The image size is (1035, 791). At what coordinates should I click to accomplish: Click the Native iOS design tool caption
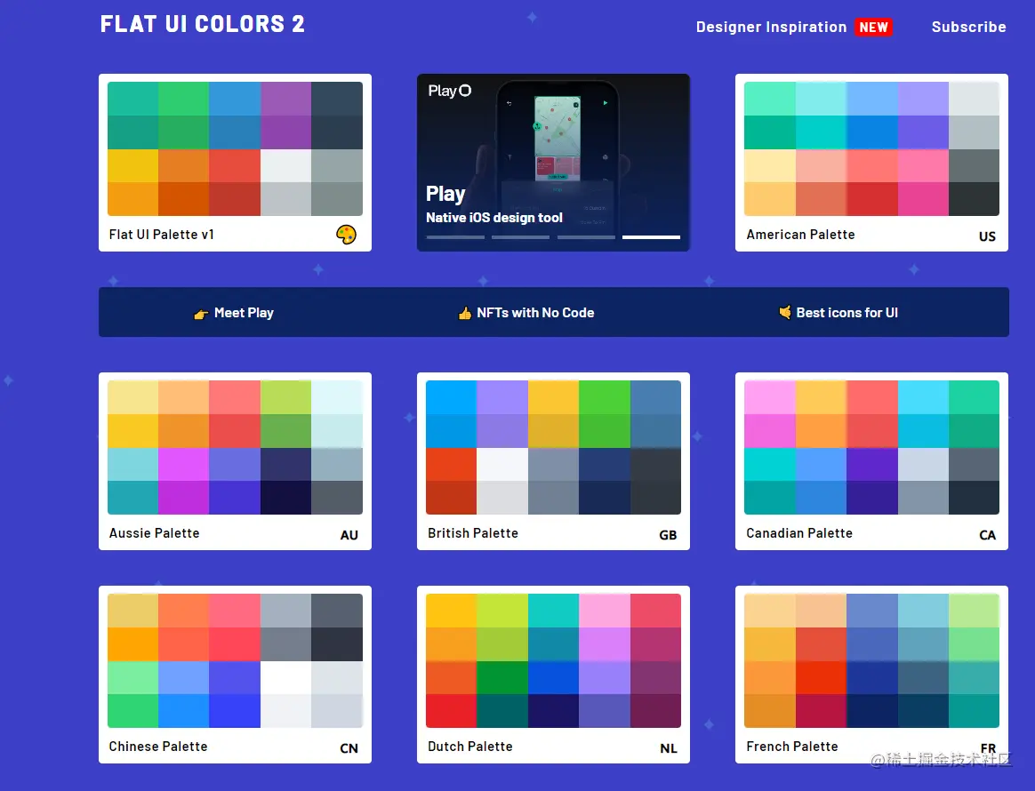pyautogui.click(x=493, y=218)
